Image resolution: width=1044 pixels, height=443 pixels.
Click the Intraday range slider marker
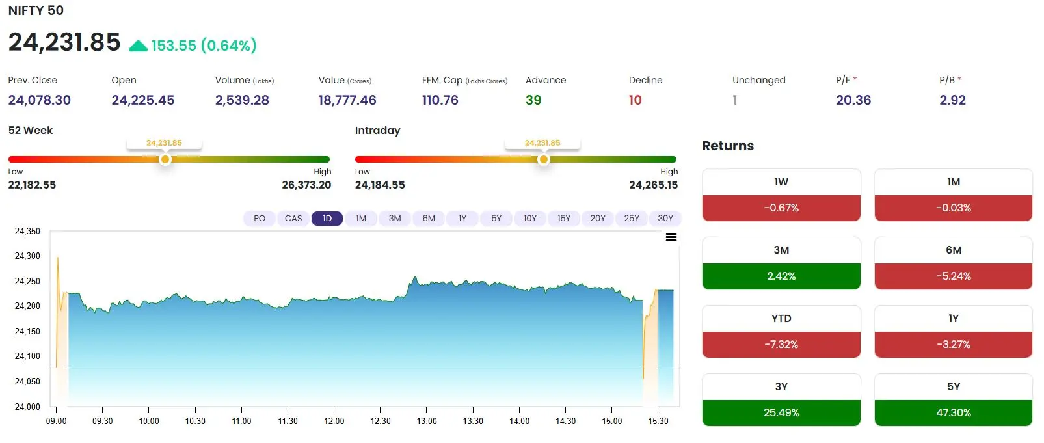(x=544, y=159)
